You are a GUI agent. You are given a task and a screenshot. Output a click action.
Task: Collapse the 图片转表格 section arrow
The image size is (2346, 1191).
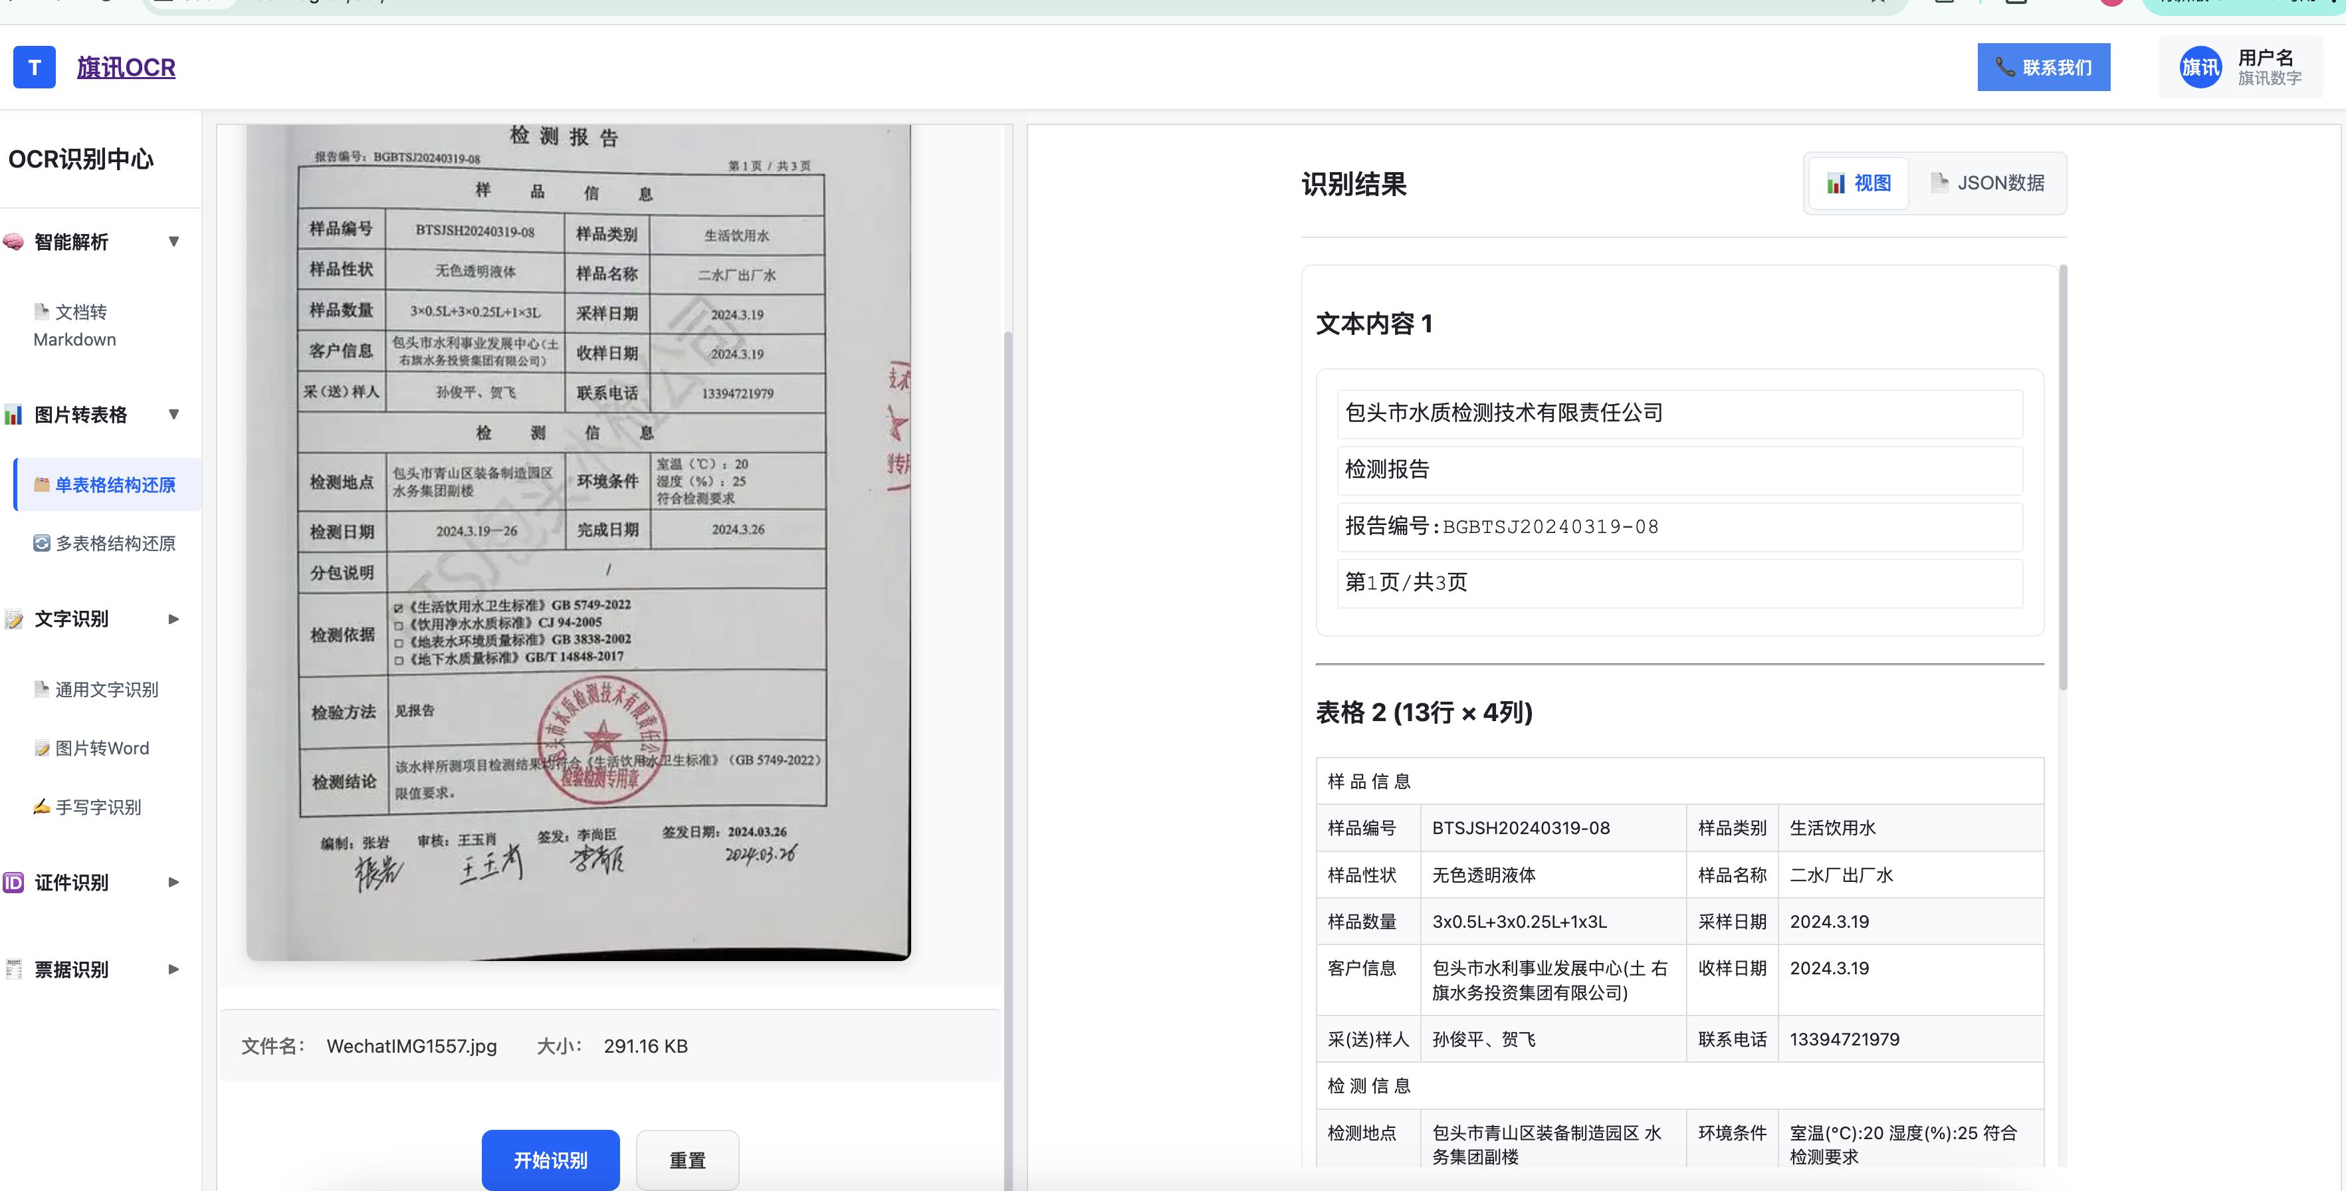tap(174, 414)
